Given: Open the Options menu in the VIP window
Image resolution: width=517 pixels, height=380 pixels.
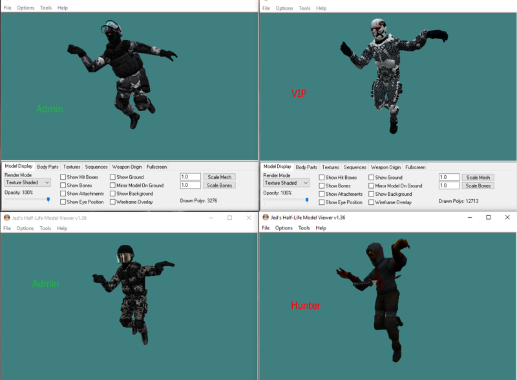Looking at the screenshot, I should click(x=284, y=8).
